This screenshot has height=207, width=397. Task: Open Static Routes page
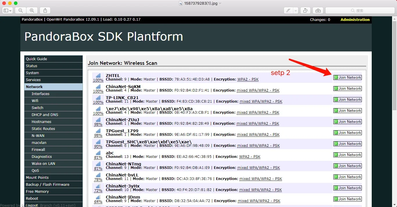pos(53,129)
